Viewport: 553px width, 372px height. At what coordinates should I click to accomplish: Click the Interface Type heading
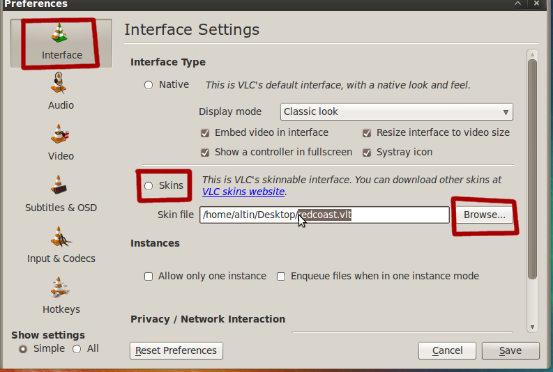click(168, 63)
